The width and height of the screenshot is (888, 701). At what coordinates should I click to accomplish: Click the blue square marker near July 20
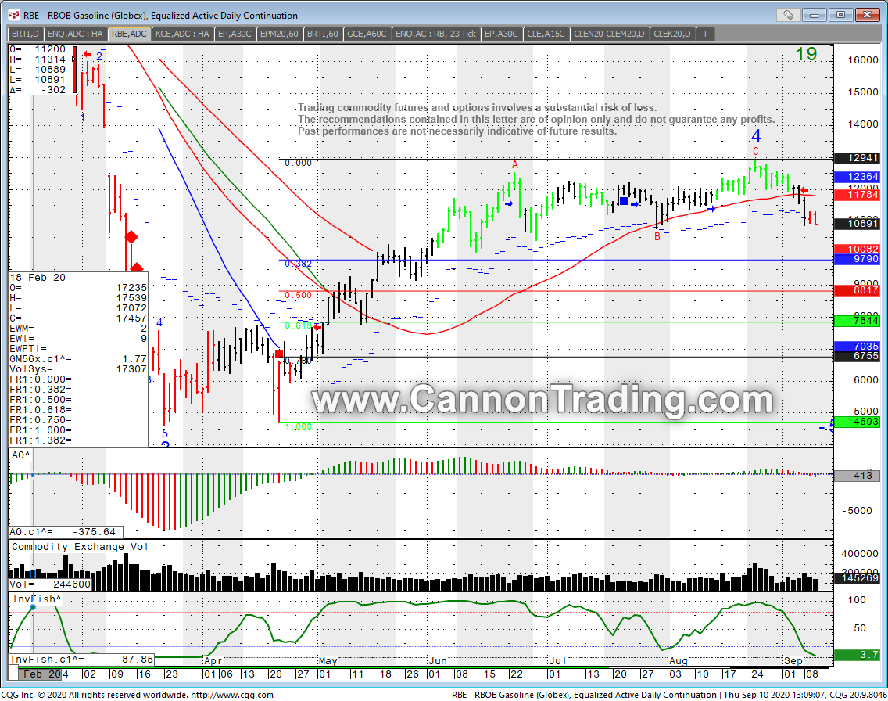click(x=624, y=201)
